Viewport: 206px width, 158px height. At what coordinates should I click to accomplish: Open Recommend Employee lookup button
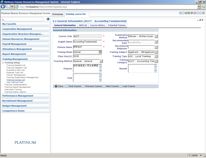pyautogui.click(x=156, y=47)
